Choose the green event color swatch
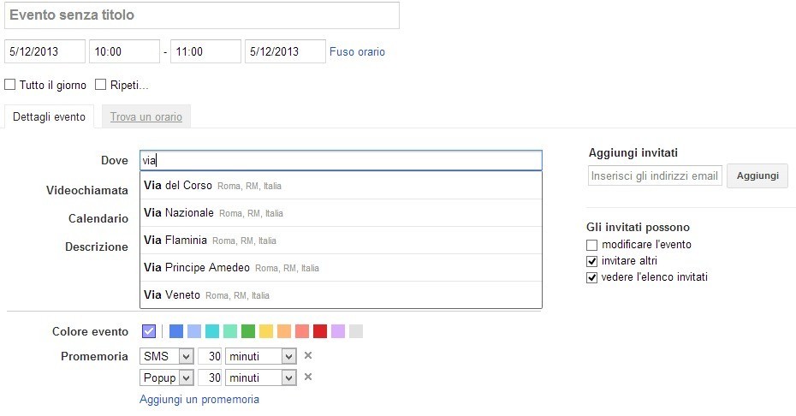 tap(248, 331)
